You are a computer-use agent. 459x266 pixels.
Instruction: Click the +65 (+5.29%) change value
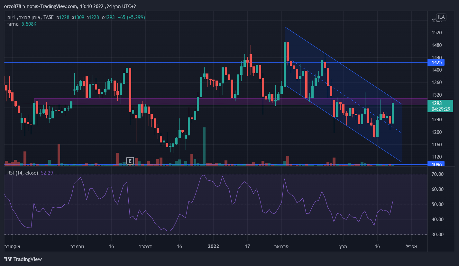[x=132, y=17]
